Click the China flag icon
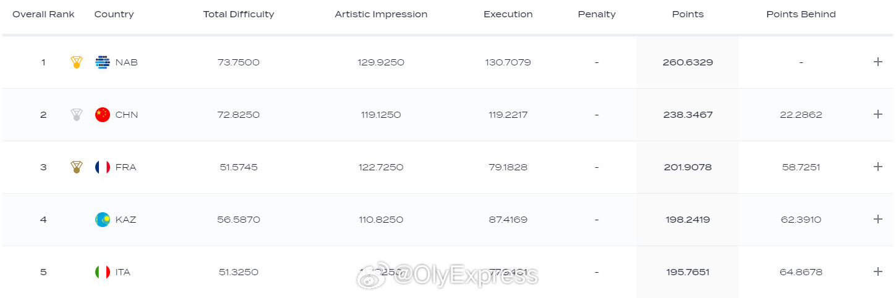The width and height of the screenshot is (896, 298). (x=103, y=115)
